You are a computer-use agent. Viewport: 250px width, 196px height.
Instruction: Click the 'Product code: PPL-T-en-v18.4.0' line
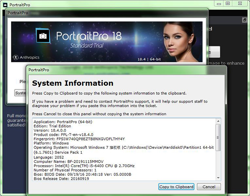[x=63, y=135]
